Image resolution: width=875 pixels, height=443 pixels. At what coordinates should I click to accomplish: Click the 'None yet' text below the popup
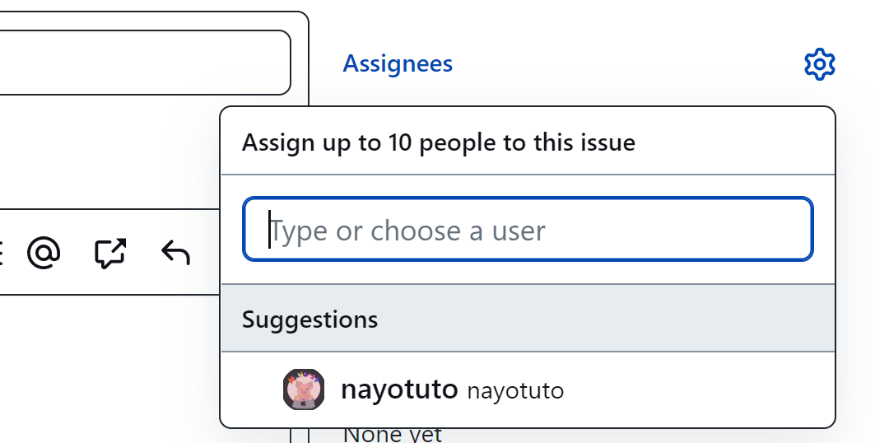pyautogui.click(x=392, y=436)
